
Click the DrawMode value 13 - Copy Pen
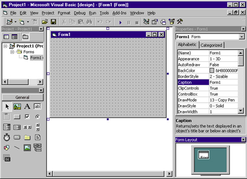tap(222, 100)
